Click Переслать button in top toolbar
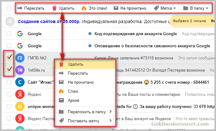This screenshot has height=131, width=216. coord(31,8)
